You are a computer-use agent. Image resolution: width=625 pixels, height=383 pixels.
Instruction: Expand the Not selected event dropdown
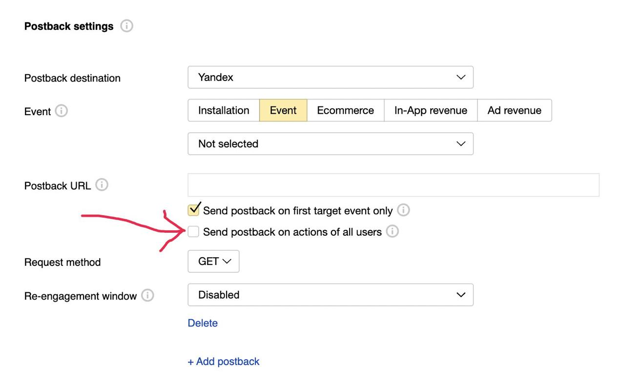pyautogui.click(x=330, y=144)
